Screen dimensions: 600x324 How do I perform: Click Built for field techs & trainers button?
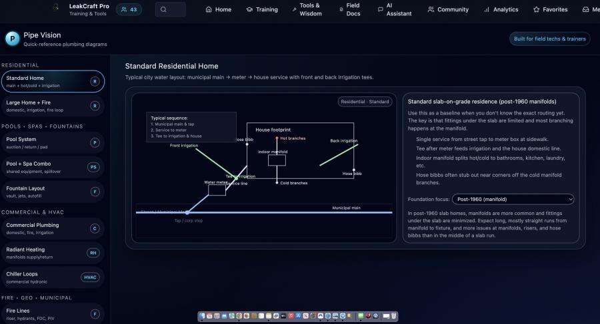(x=549, y=39)
